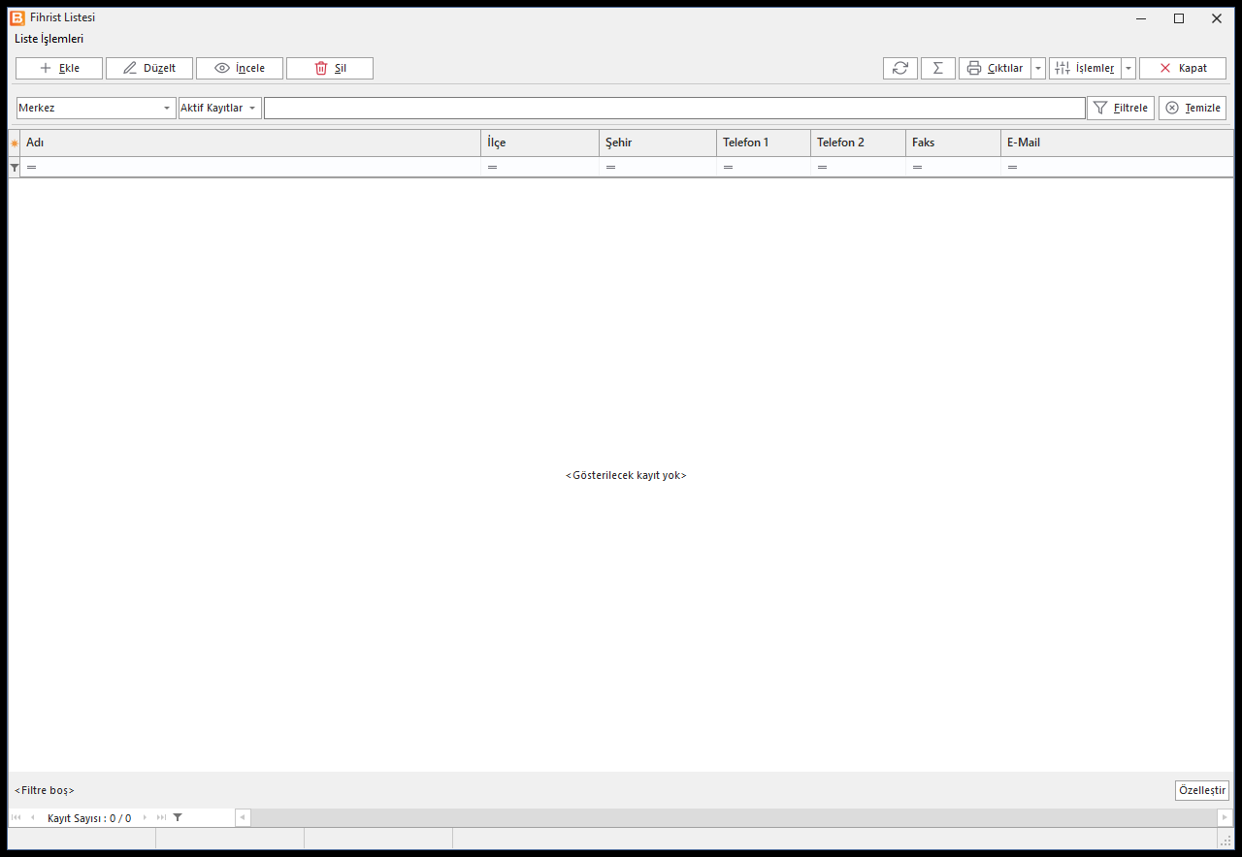This screenshot has width=1242, height=857.
Task: Sort by the Şehir column header
Action: click(x=658, y=143)
